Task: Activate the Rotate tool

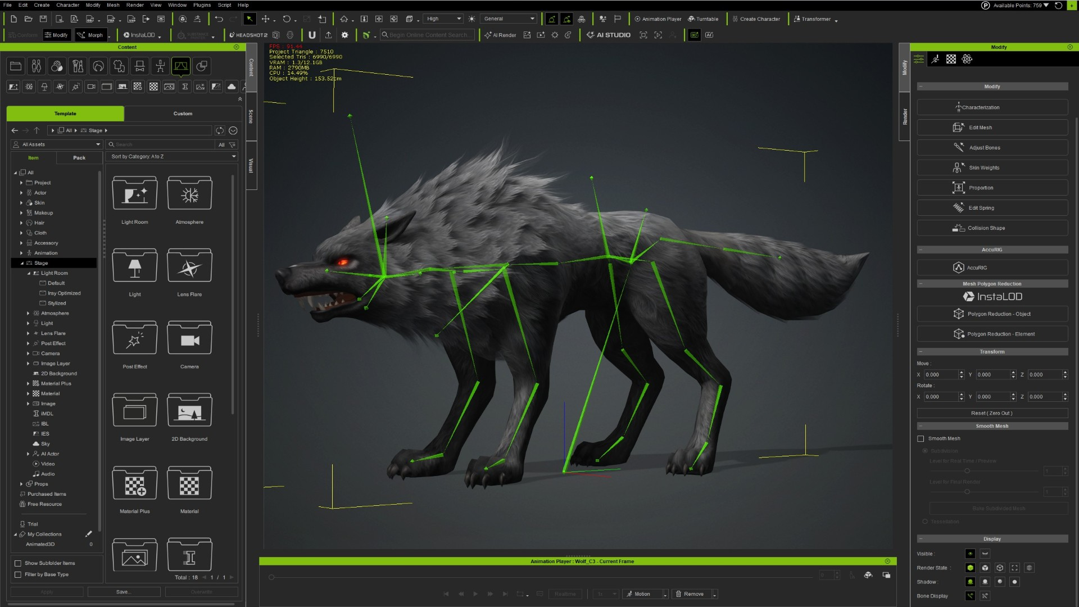Action: click(x=287, y=19)
